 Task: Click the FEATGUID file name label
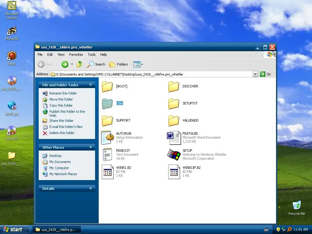pos(190,133)
